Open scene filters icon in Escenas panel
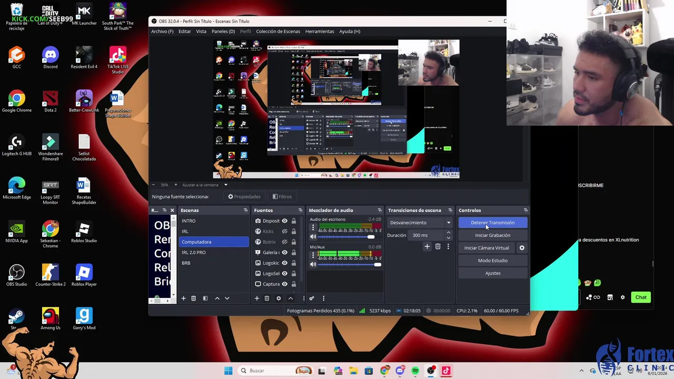The width and height of the screenshot is (674, 379). (x=205, y=298)
